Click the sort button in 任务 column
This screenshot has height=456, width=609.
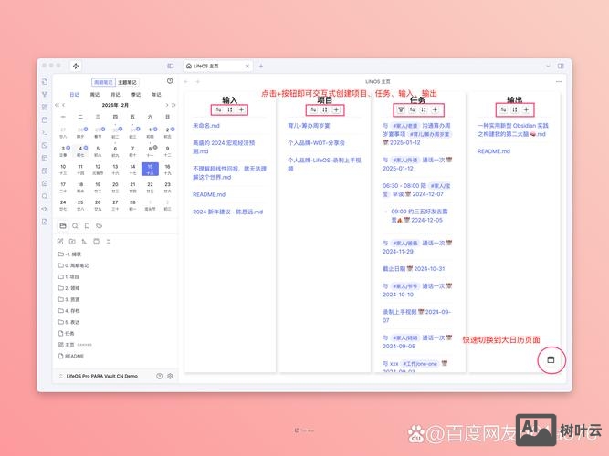(424, 109)
